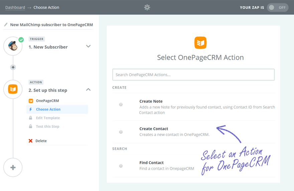Click 2. Set up this step title

(48, 90)
